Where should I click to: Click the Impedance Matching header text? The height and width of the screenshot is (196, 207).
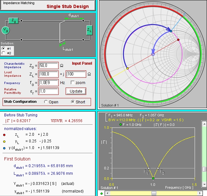click(19, 3)
